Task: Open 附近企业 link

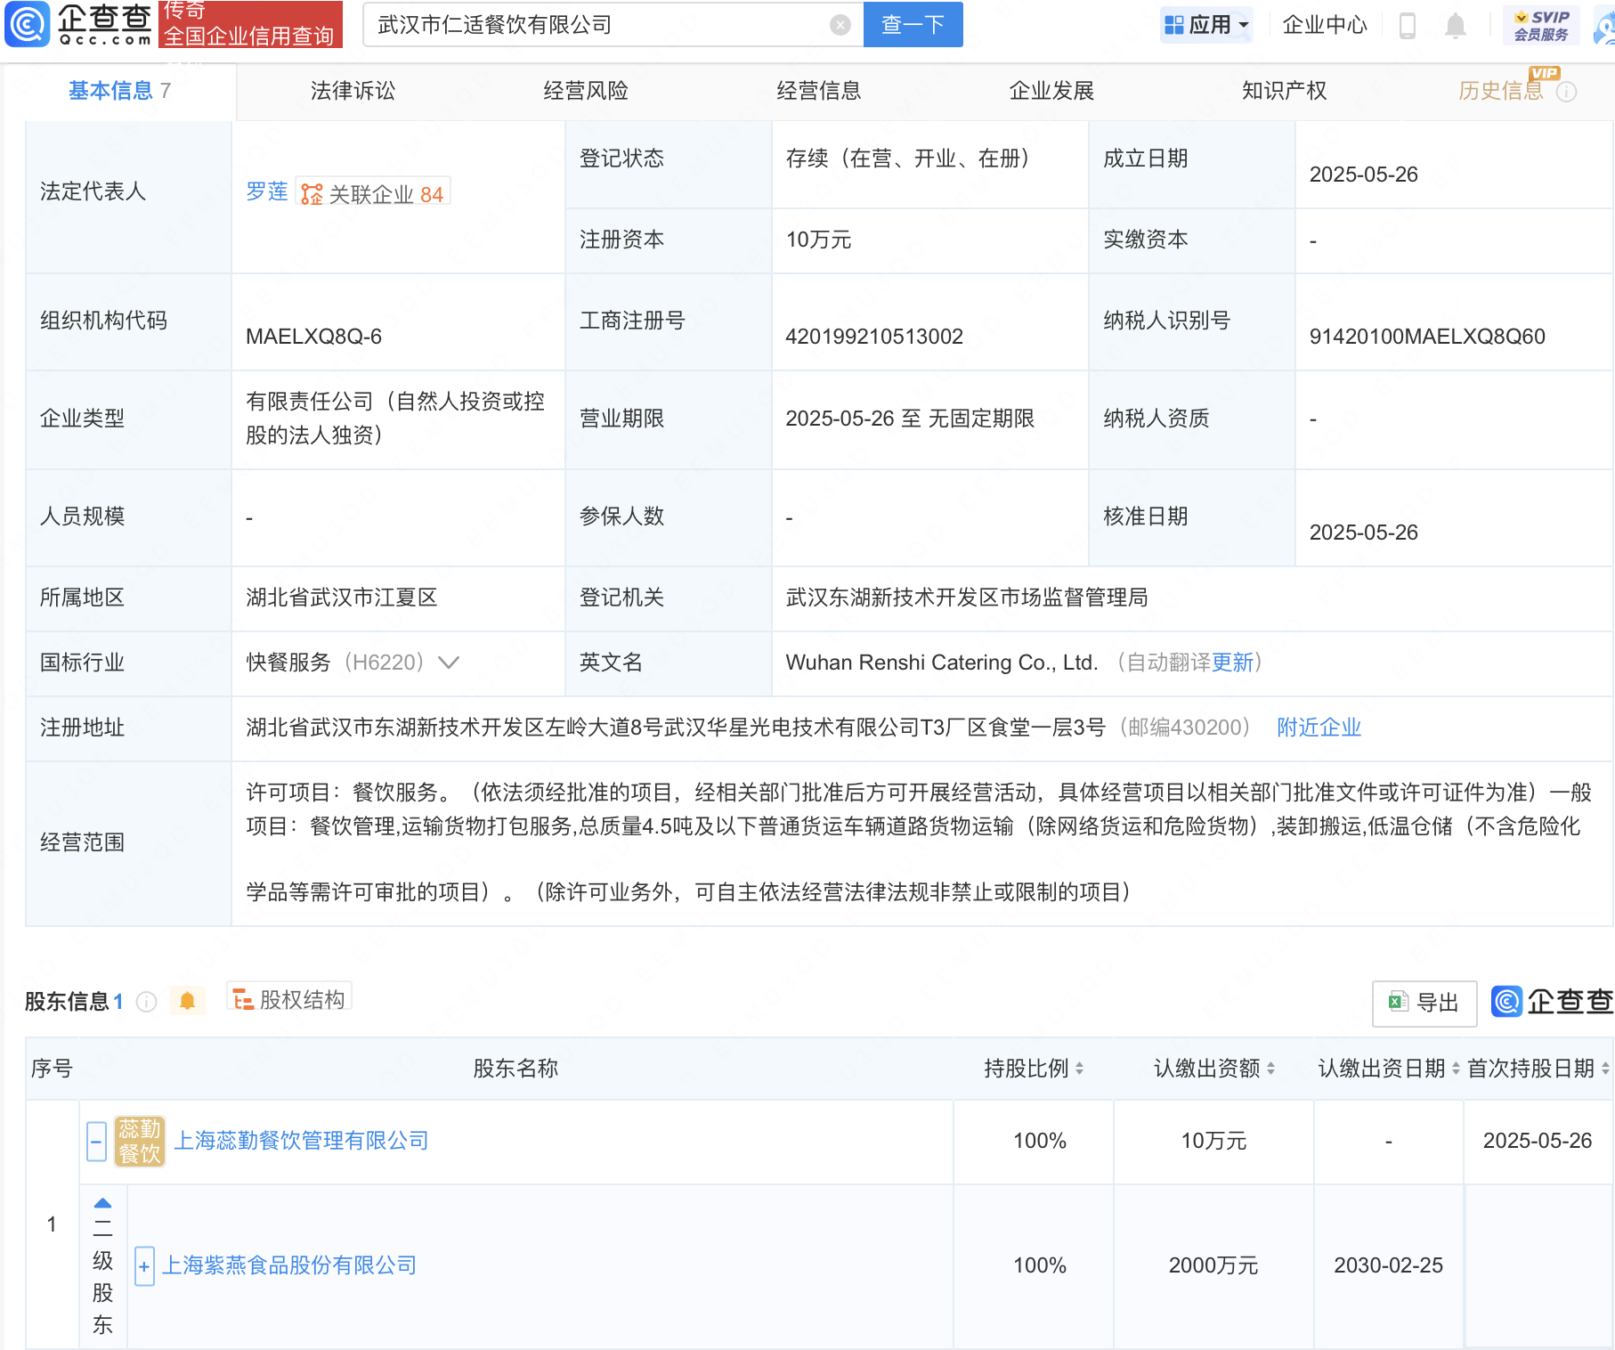Action: point(1319,728)
